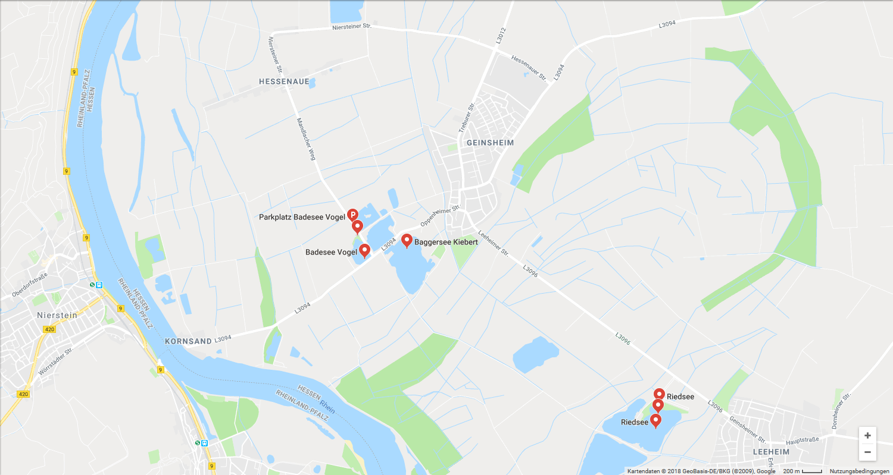This screenshot has height=475, width=893.
Task: Click unlabeled red pin below parking marker
Action: point(357,227)
